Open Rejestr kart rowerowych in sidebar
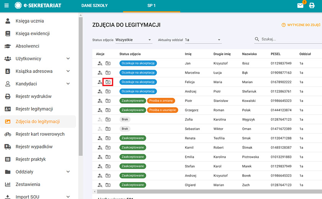This screenshot has height=199, width=322. click(40, 134)
